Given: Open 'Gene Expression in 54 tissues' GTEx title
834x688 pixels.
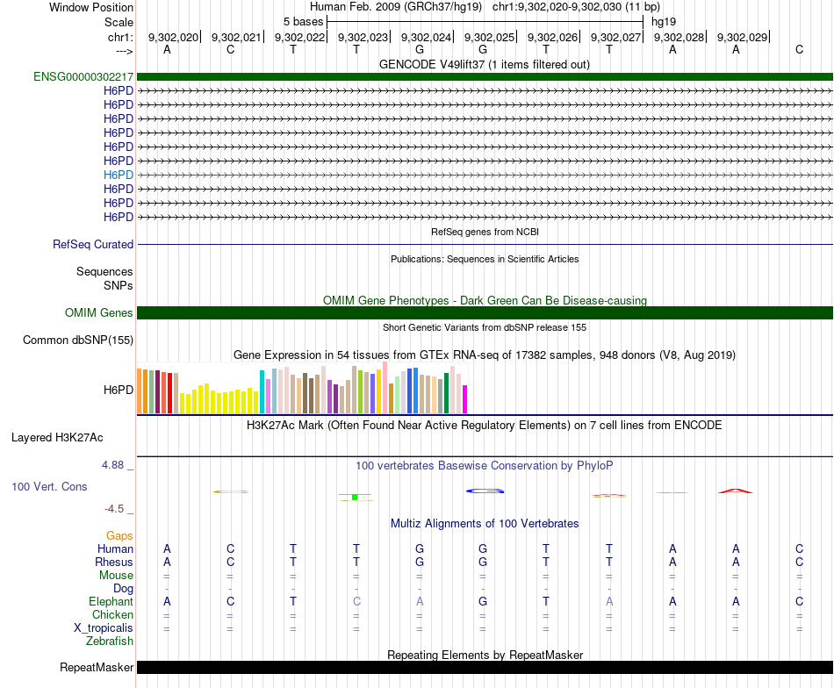Looking at the screenshot, I should tap(485, 355).
